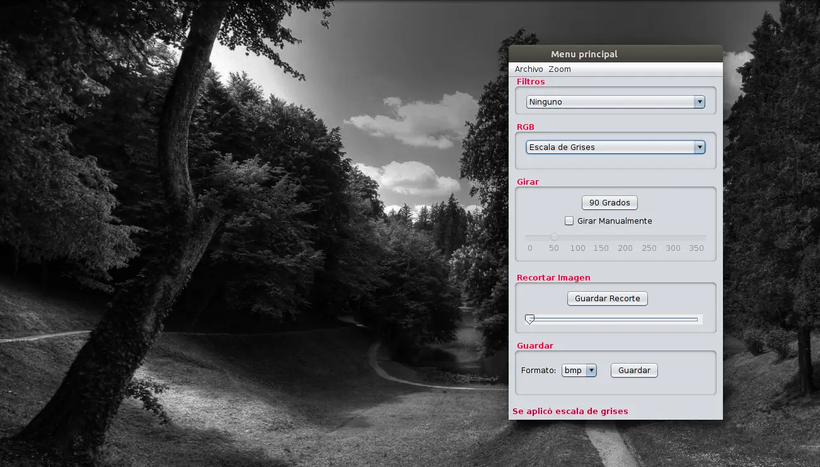
Task: Click the Recortar Imagen slider handle
Action: (x=530, y=320)
